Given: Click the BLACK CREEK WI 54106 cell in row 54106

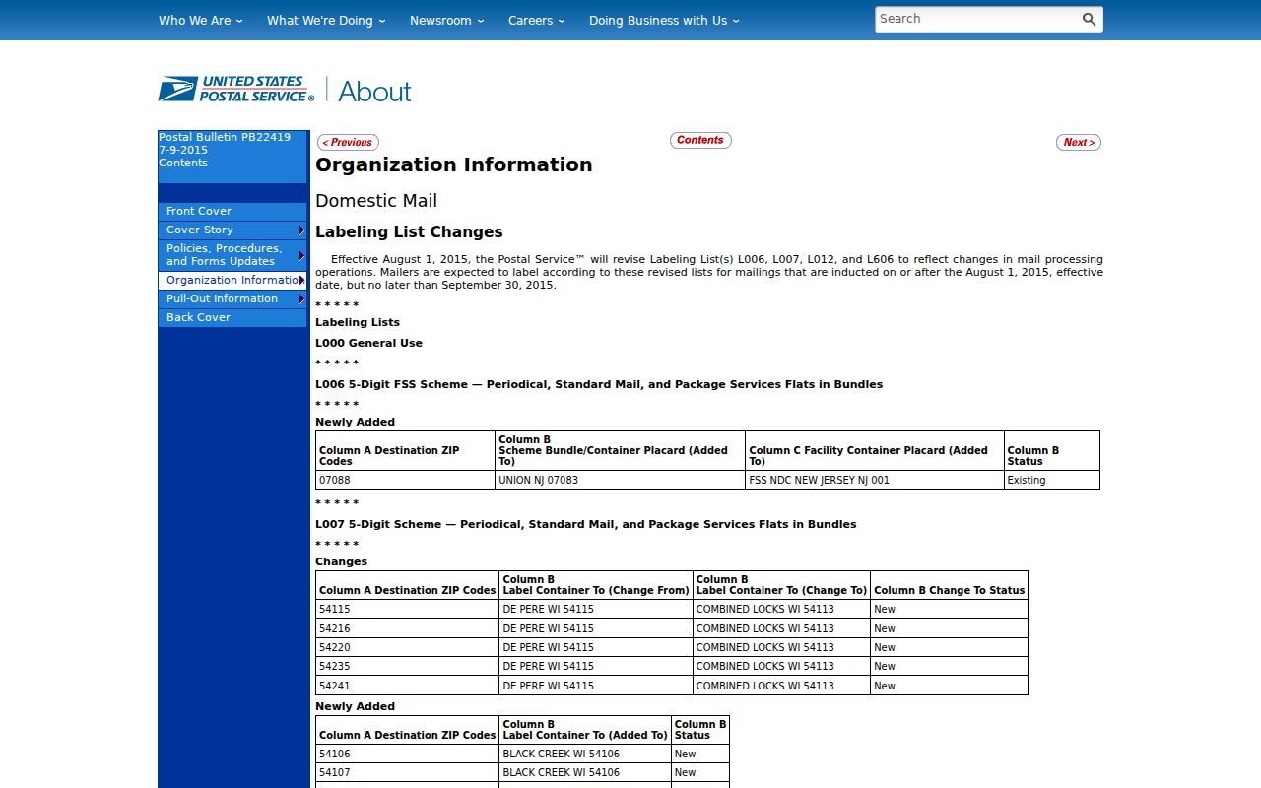Looking at the screenshot, I should (x=585, y=754).
